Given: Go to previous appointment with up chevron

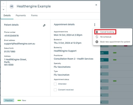Looking at the screenshot, I should point(4,4).
